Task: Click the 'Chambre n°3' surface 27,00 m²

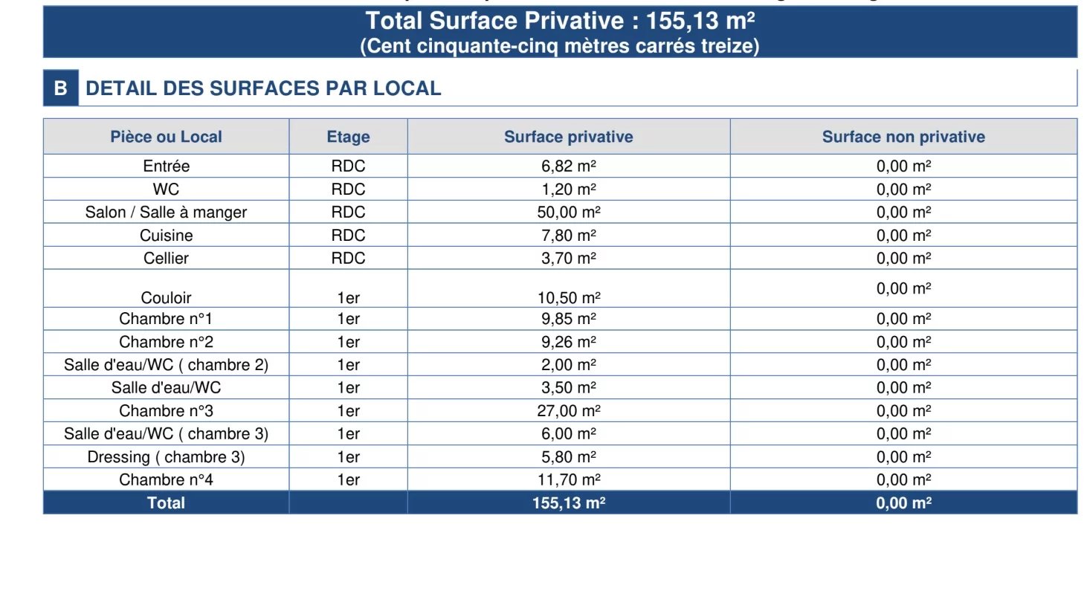Action: point(568,411)
